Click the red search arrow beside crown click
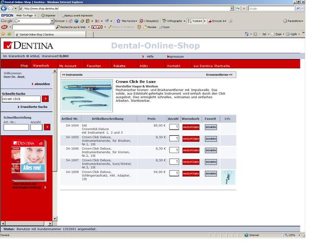 pos(45,98)
